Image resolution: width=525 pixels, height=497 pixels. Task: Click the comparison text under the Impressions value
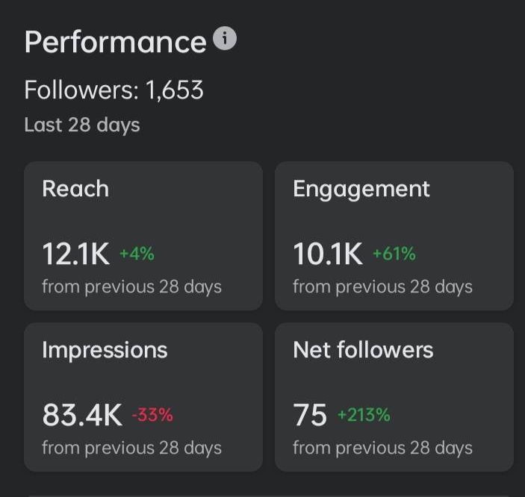click(x=131, y=448)
